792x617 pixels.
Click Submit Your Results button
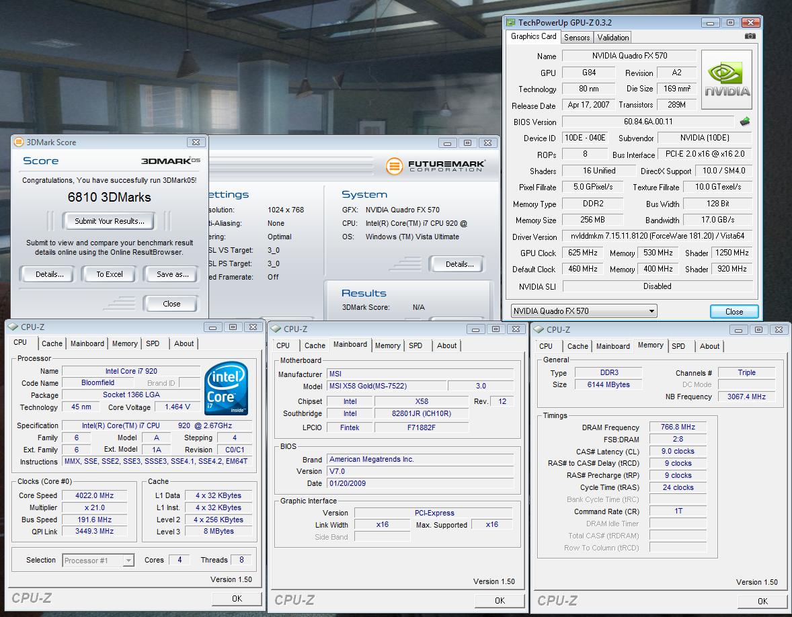109,220
